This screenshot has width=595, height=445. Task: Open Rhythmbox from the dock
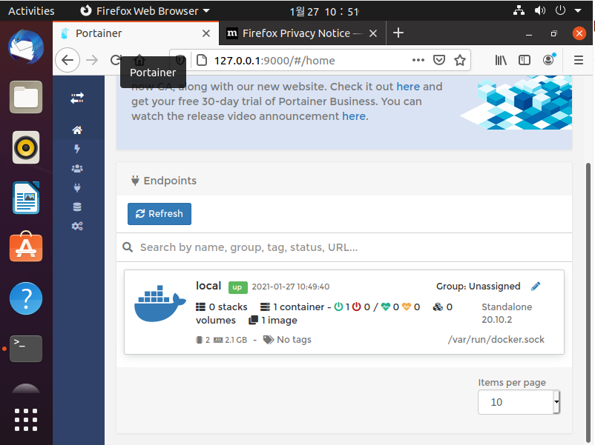[26, 147]
